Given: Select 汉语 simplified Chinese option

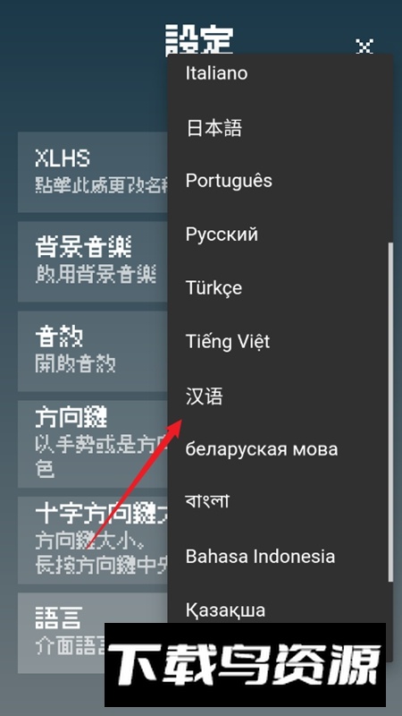Looking at the screenshot, I should click(x=280, y=396).
